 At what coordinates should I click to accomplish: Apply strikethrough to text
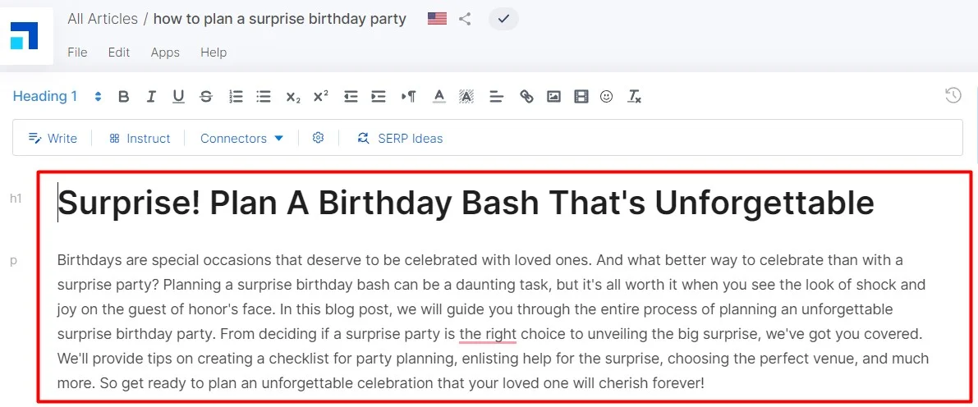coord(206,97)
